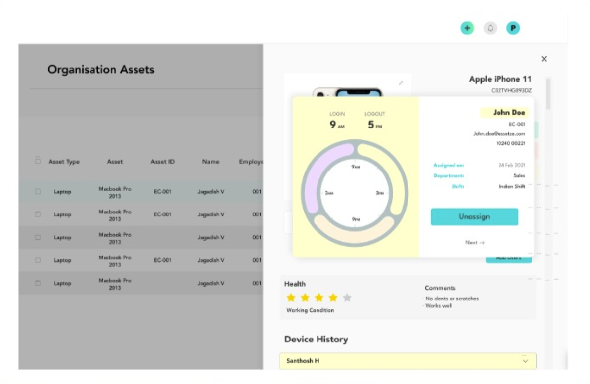Toggle the select-all checkbox in the table header
The width and height of the screenshot is (590, 384).
pos(38,162)
